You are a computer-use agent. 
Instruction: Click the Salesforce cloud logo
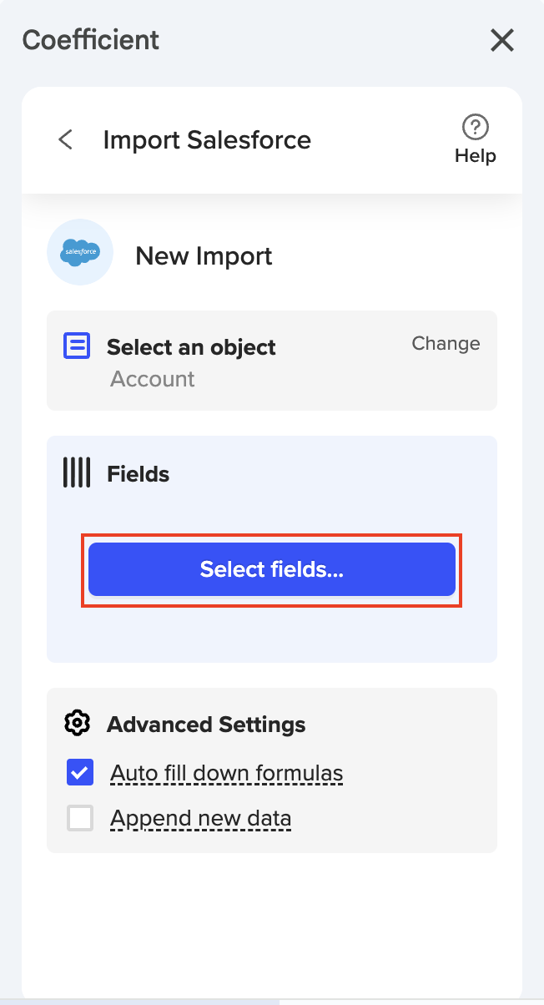coord(80,253)
